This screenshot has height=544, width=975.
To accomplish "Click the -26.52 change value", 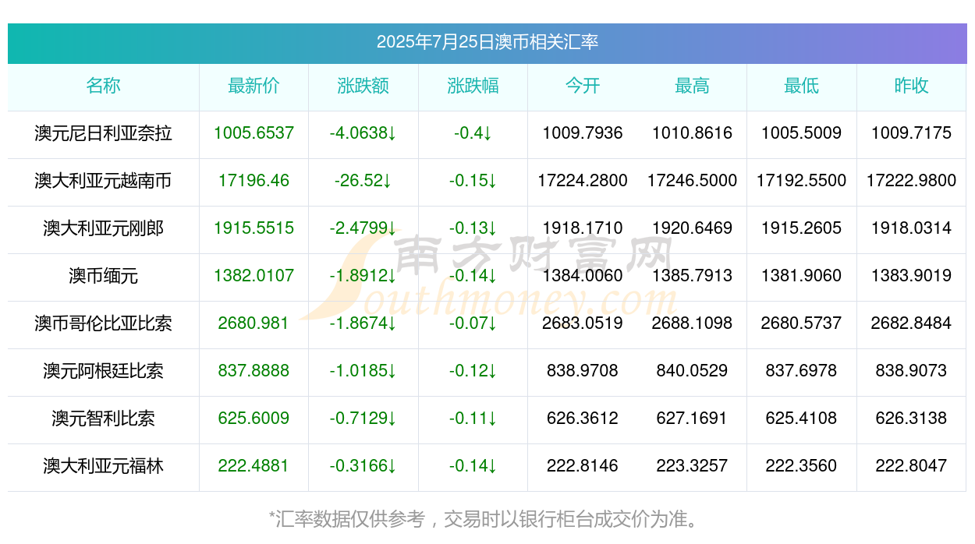I will 363,181.
